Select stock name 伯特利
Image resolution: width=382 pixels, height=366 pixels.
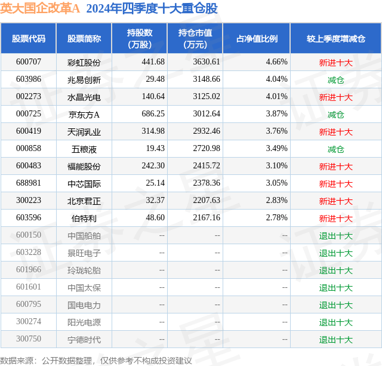click(x=84, y=219)
